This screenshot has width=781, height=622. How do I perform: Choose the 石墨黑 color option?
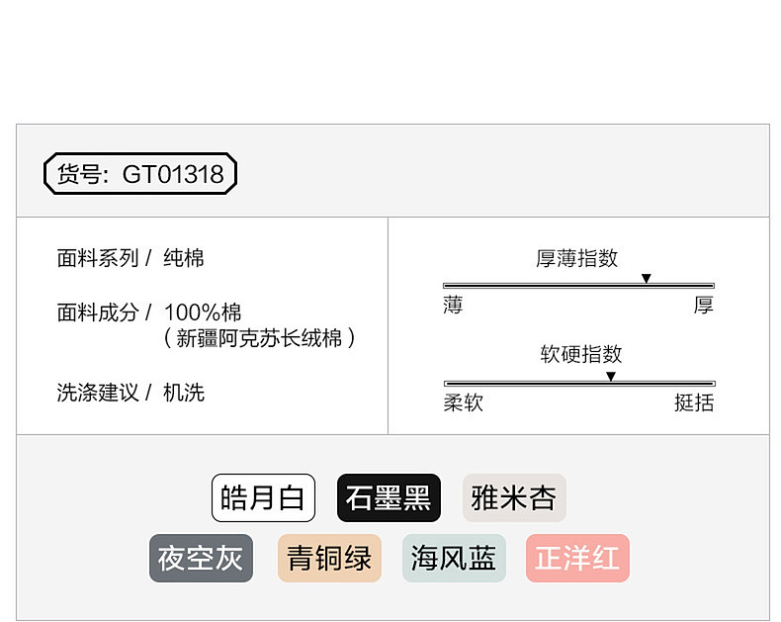[x=389, y=497]
